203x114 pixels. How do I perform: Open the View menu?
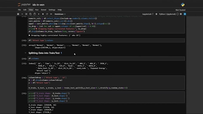tap(31, 10)
